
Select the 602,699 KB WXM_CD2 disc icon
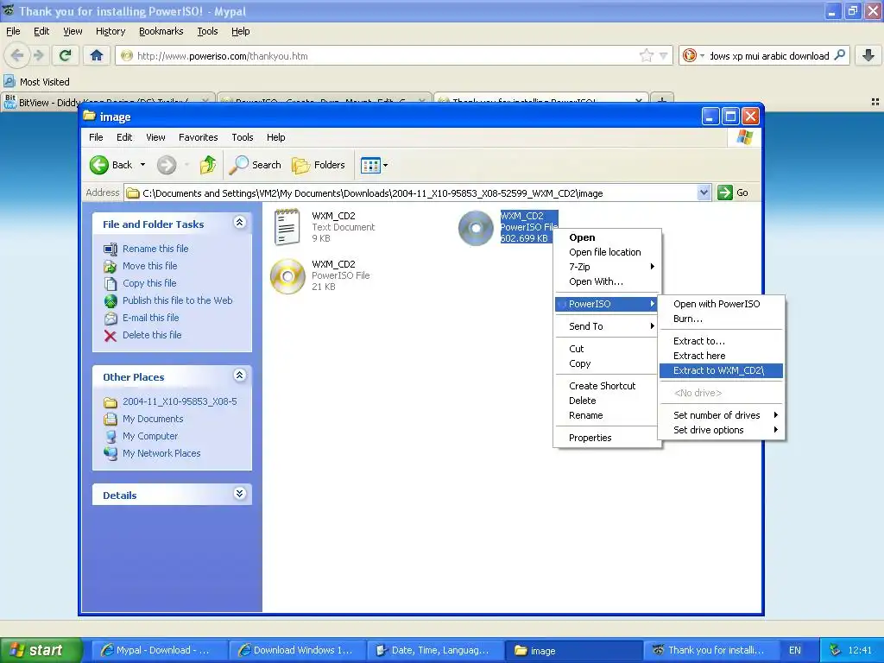tap(476, 228)
